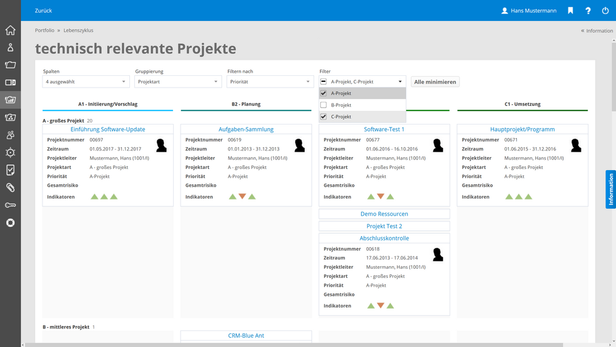Check the B-Projekt filter checkbox

tap(324, 105)
